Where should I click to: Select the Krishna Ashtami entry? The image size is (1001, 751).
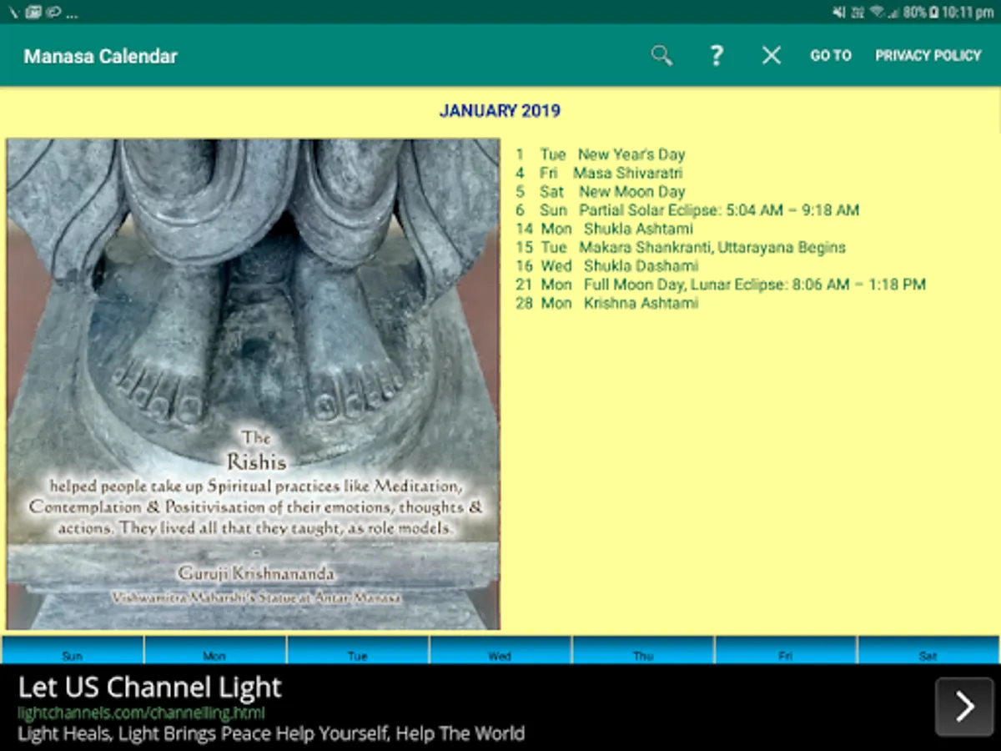pos(607,303)
